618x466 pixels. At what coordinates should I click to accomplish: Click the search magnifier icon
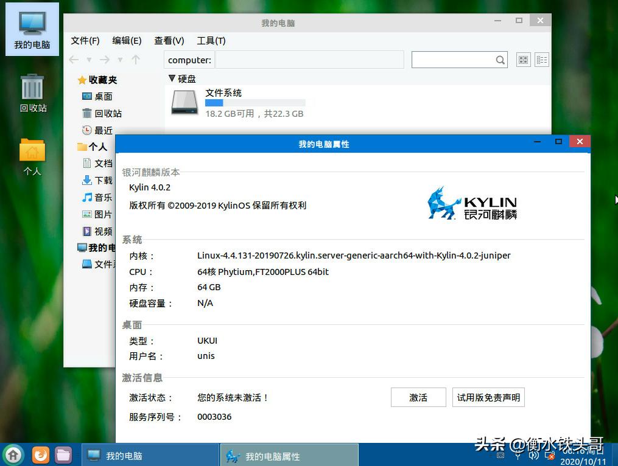point(500,60)
